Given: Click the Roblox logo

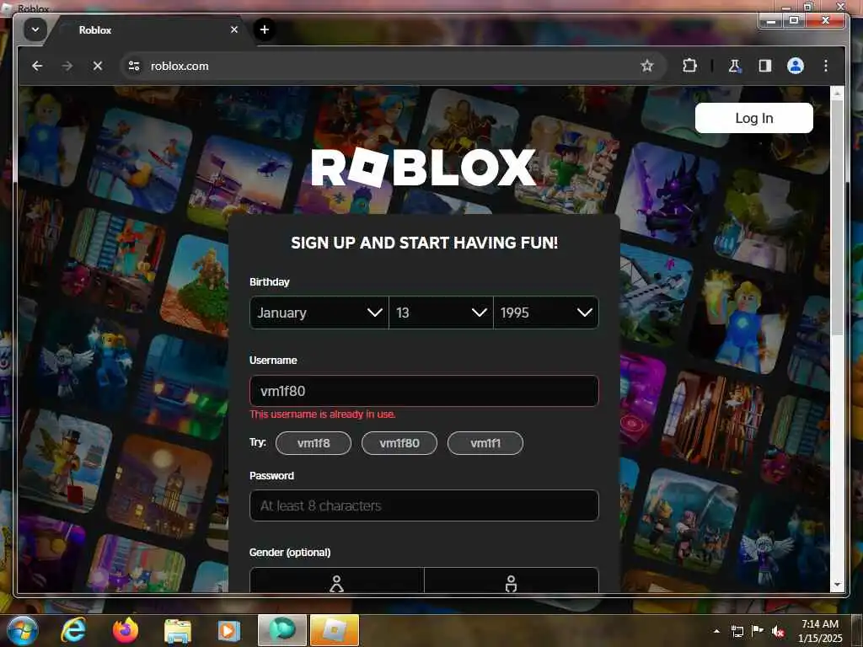Looking at the screenshot, I should [423, 168].
